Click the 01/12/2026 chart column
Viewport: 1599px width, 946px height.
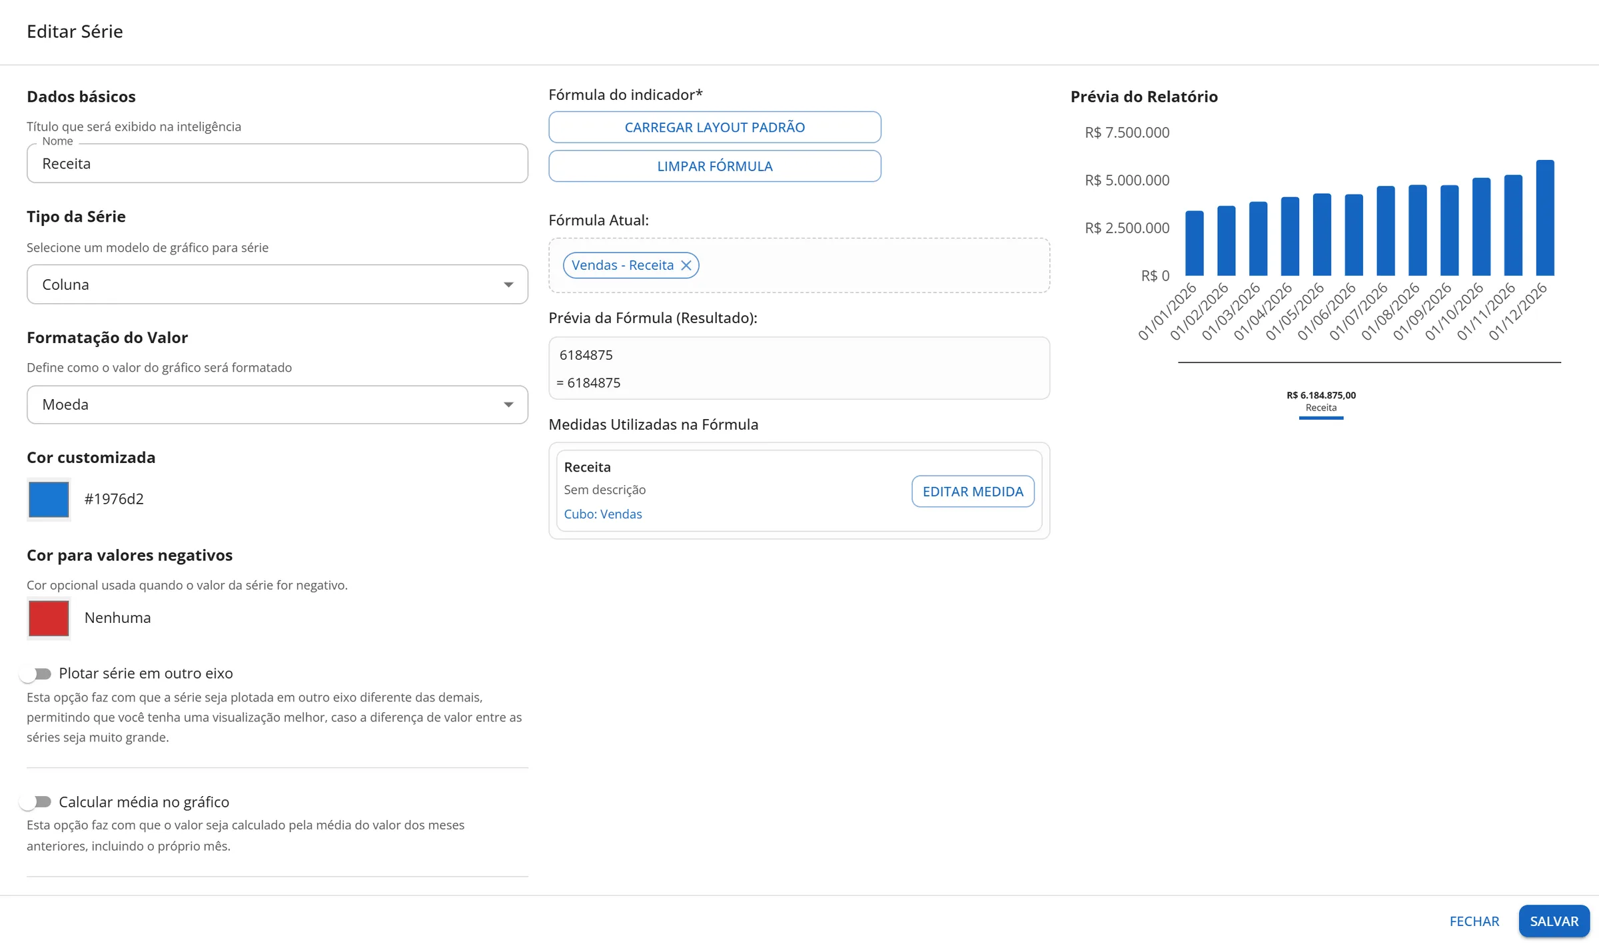[1545, 218]
